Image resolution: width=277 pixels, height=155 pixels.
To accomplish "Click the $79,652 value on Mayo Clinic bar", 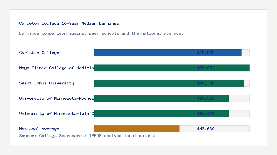I will (x=206, y=68).
